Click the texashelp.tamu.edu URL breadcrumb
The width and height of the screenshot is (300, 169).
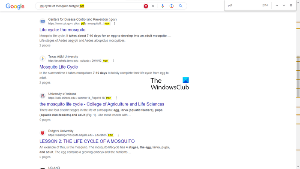[x=75, y=60]
